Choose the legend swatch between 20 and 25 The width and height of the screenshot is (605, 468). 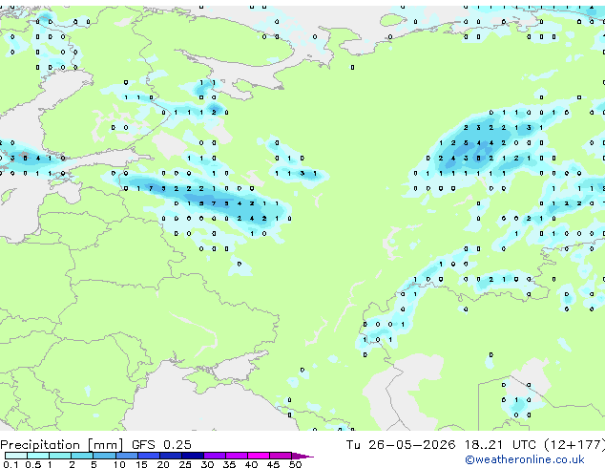[171, 456]
